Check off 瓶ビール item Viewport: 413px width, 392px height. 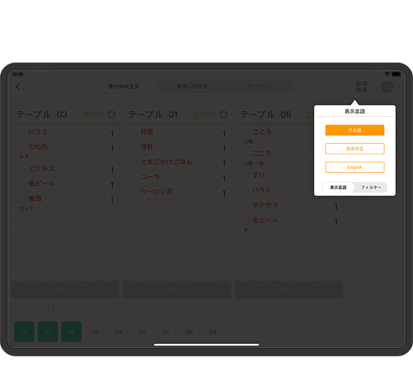tap(21, 185)
